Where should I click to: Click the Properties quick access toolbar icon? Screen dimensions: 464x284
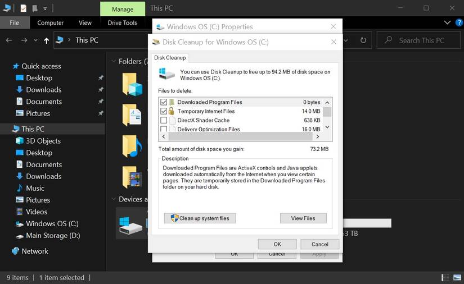coord(24,8)
